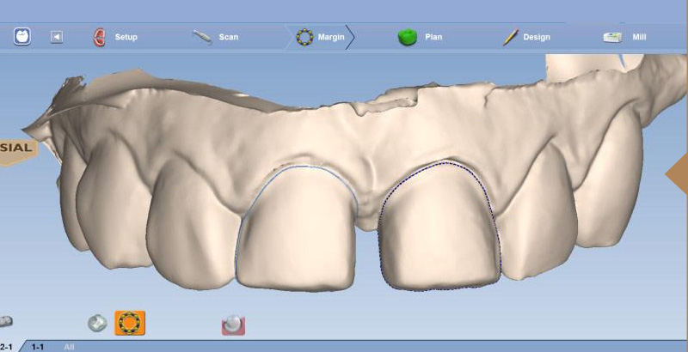Image resolution: width=688 pixels, height=352 pixels.
Task: Click the back arrow button in toolbar
Action: point(57,37)
